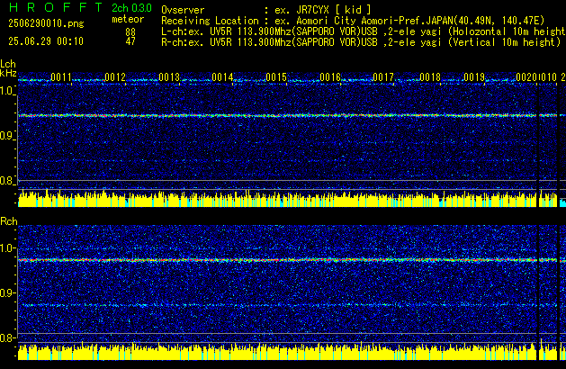This screenshot has width=566, height=369.
Task: Select the file name 2506290010.png
Action: [46, 23]
